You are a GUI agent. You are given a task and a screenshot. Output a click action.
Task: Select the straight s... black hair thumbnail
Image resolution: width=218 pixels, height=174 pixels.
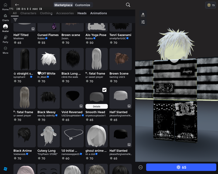(x=24, y=59)
